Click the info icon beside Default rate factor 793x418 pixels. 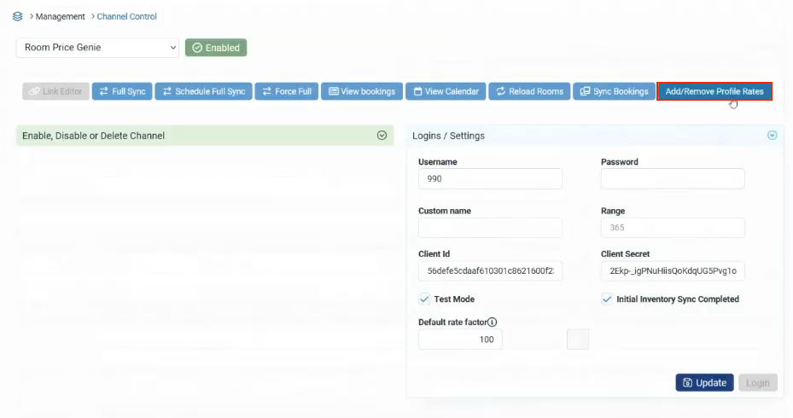pos(493,322)
